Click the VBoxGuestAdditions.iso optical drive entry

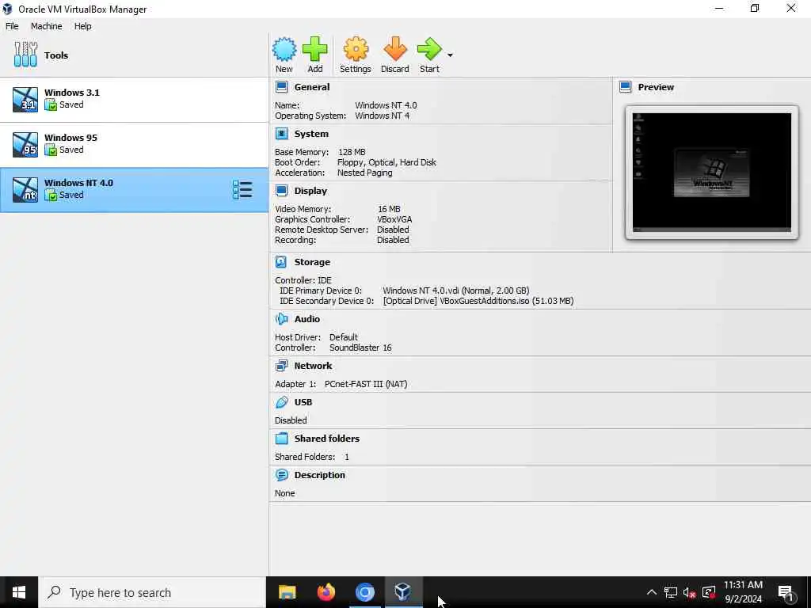pyautogui.click(x=478, y=301)
